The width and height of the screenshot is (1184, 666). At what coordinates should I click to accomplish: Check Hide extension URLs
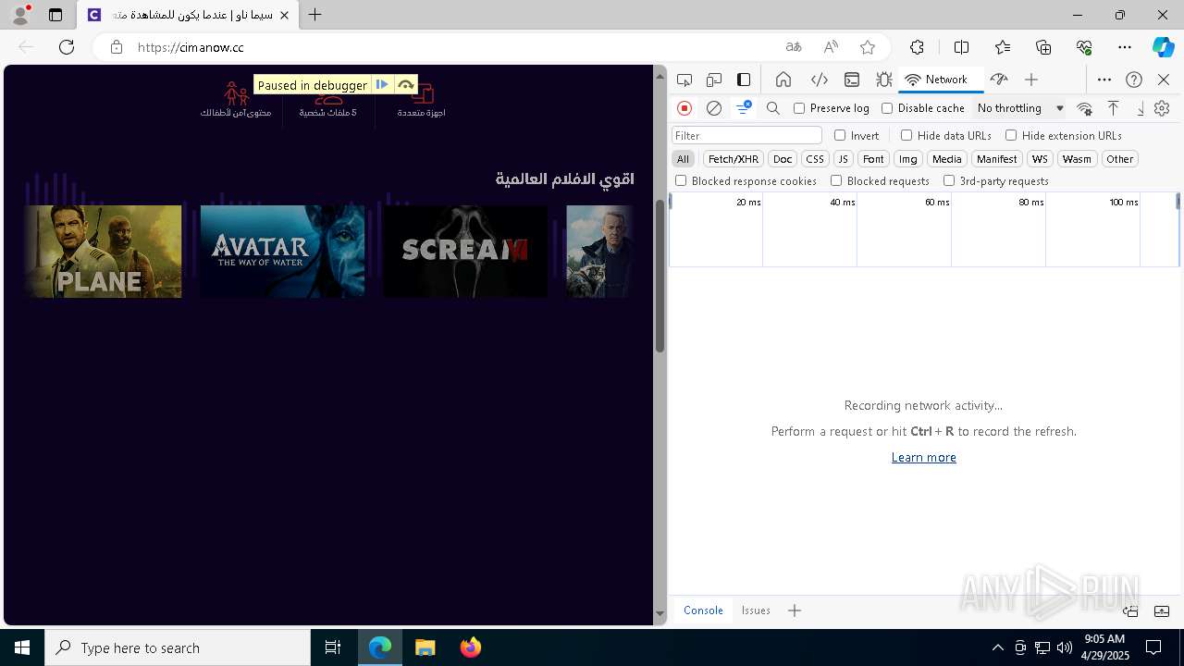point(1011,135)
